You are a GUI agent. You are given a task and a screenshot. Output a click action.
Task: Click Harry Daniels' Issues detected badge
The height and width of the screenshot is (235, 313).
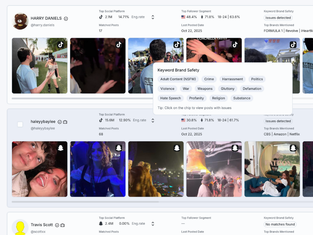278,18
